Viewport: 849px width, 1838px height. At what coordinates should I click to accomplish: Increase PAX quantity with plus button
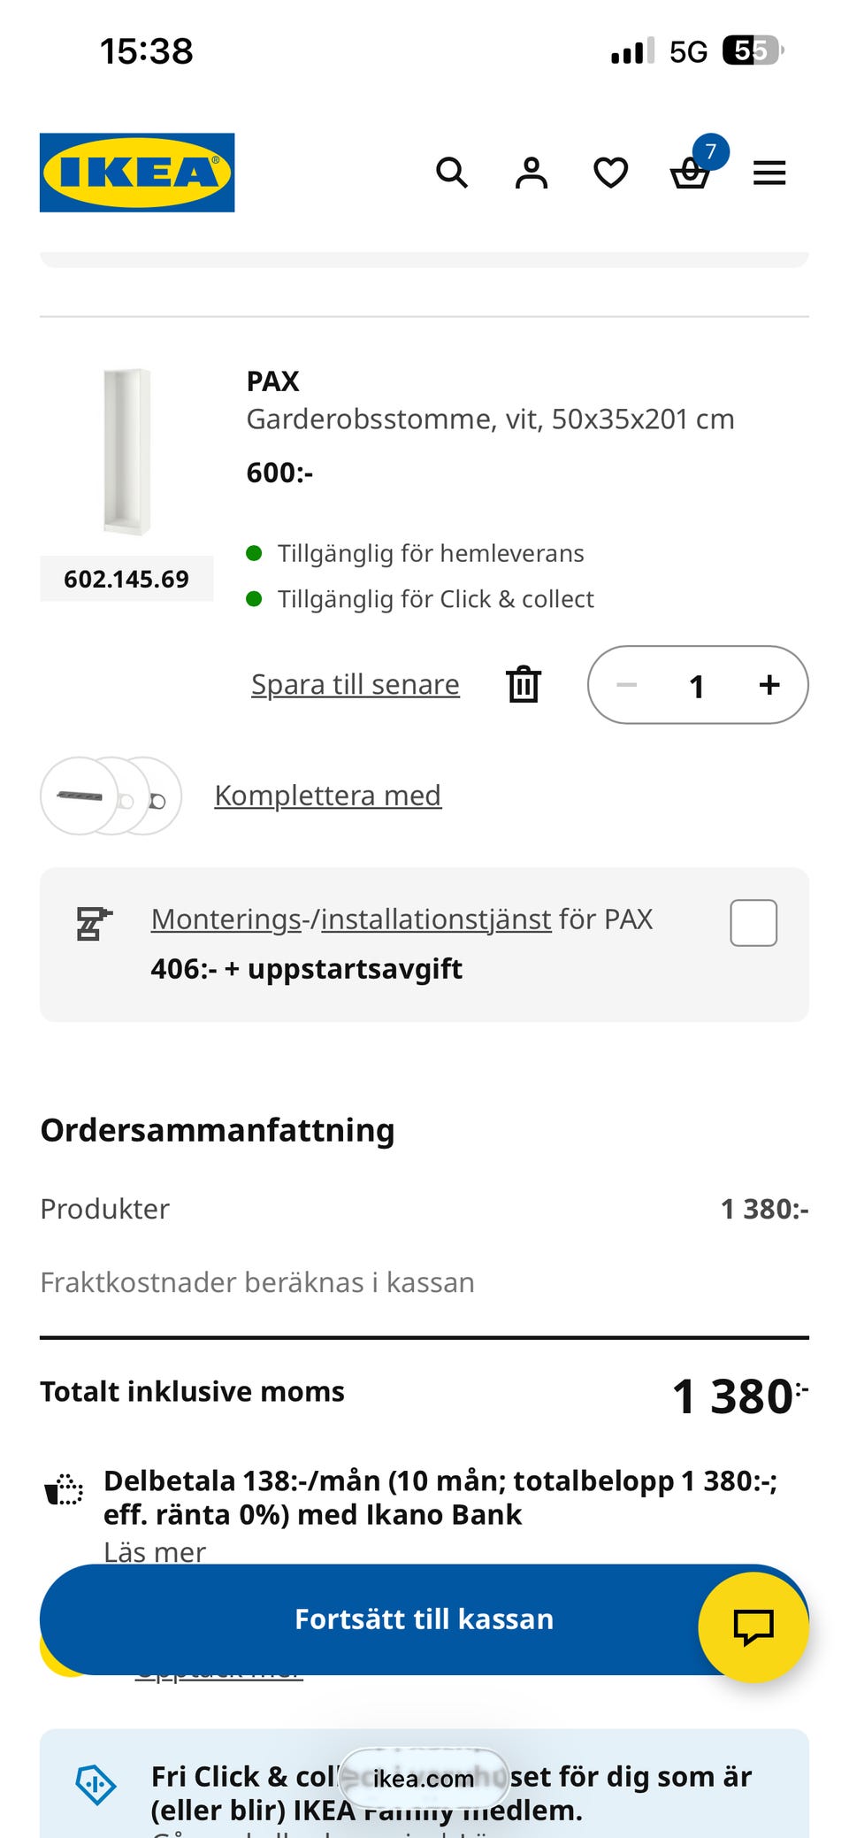pyautogui.click(x=769, y=685)
